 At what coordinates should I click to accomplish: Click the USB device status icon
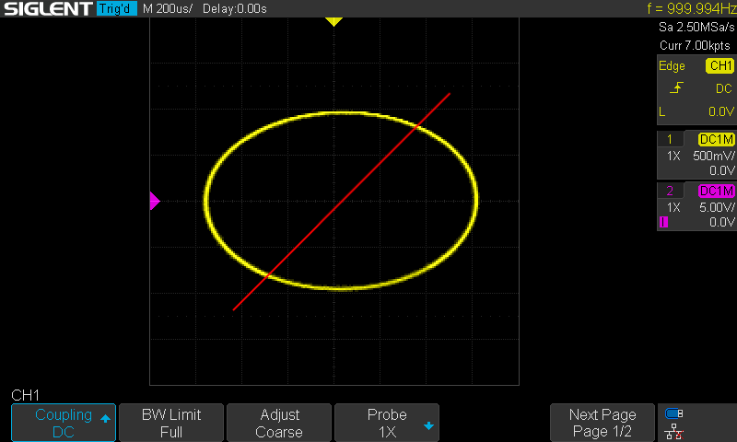tap(674, 413)
